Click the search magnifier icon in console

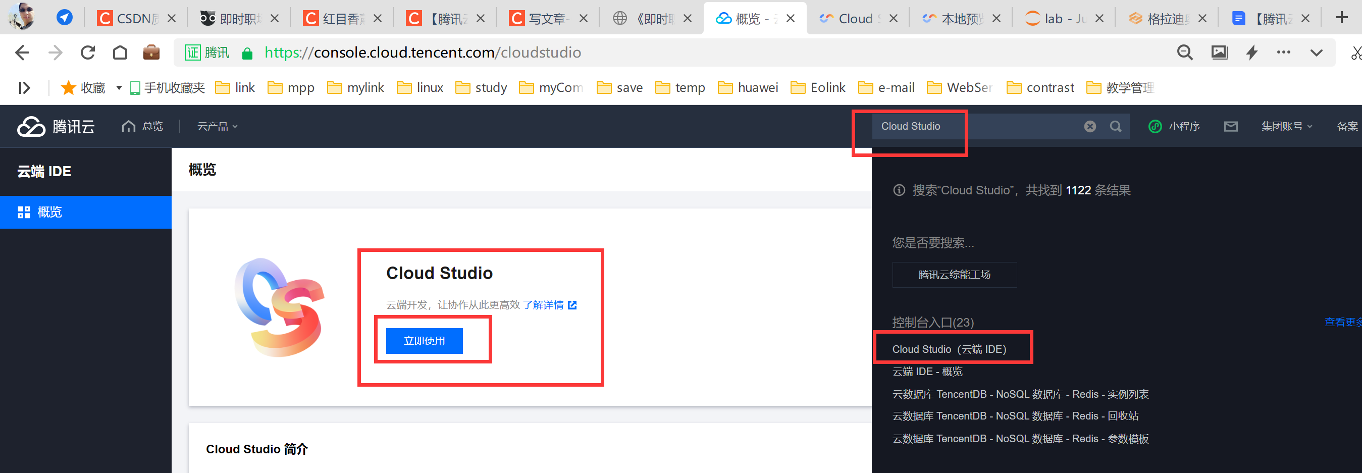tap(1116, 126)
